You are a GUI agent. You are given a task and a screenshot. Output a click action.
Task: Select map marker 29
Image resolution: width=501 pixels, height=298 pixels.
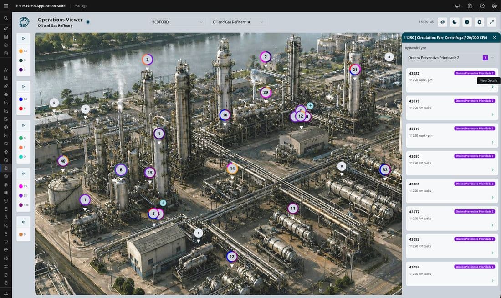point(266,92)
